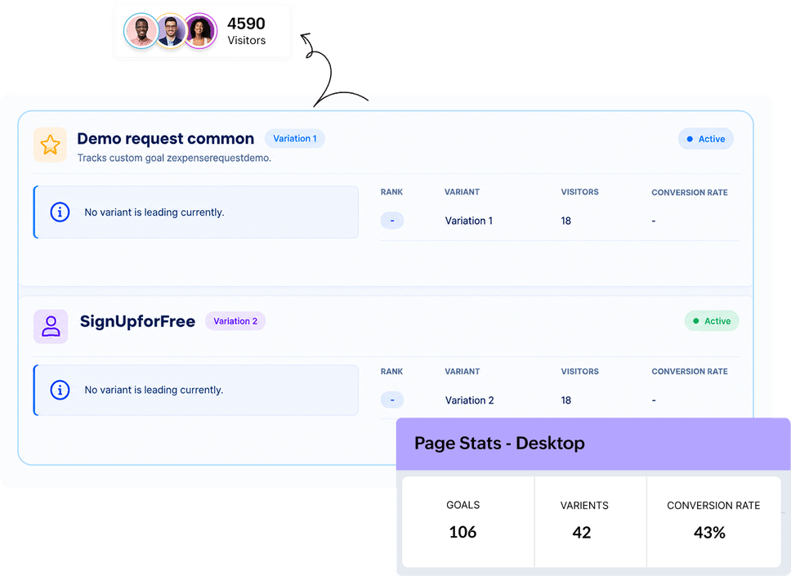Image resolution: width=791 pixels, height=576 pixels.
Task: Click the star icon beside Demo request common
Action: tap(50, 145)
